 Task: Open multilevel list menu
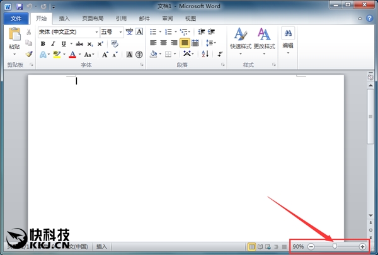point(185,32)
